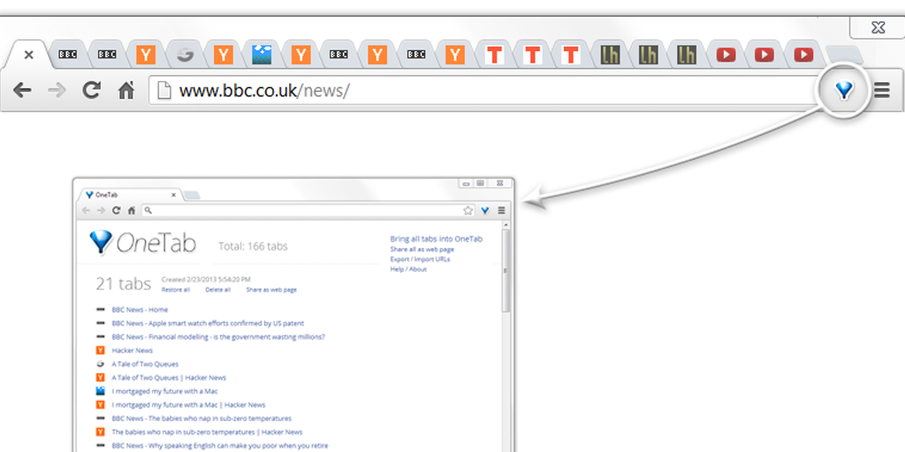This screenshot has height=452, width=905.
Task: Click the 'Bring all tabs into OneTab' link
Action: (436, 239)
